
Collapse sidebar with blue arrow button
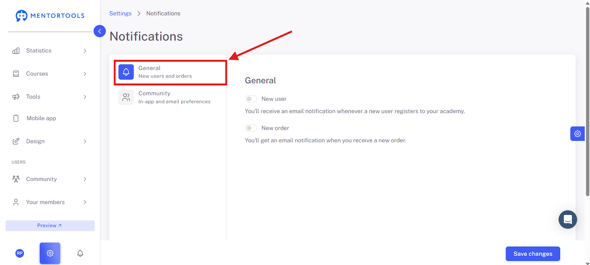(x=100, y=31)
